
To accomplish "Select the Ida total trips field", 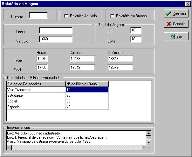I will click(x=136, y=30).
